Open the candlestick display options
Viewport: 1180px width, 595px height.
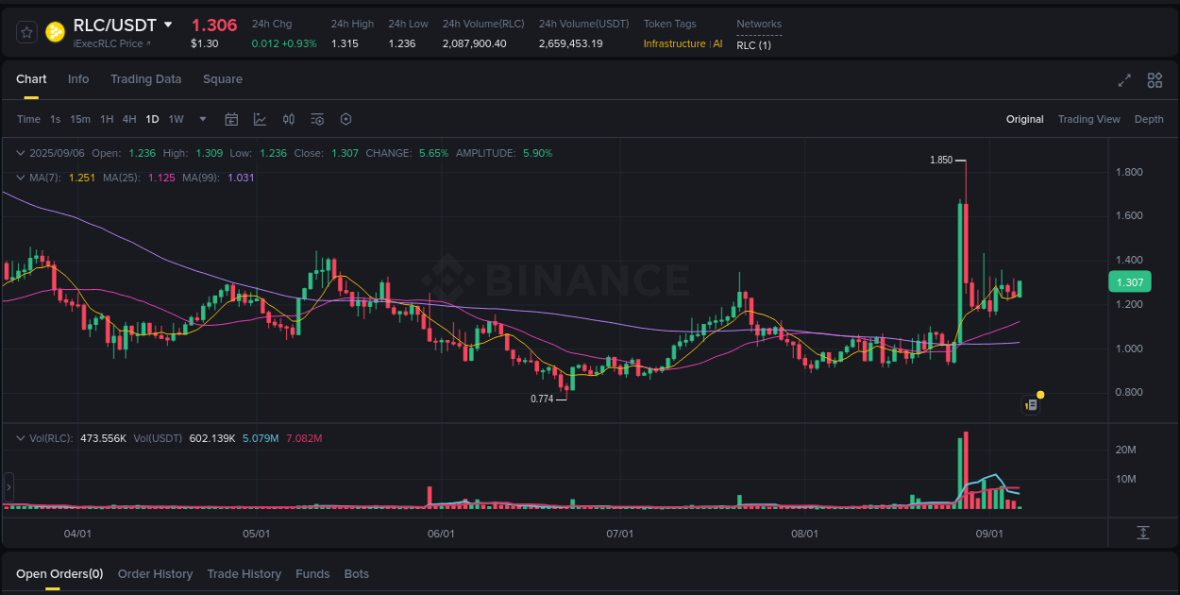tap(289, 119)
